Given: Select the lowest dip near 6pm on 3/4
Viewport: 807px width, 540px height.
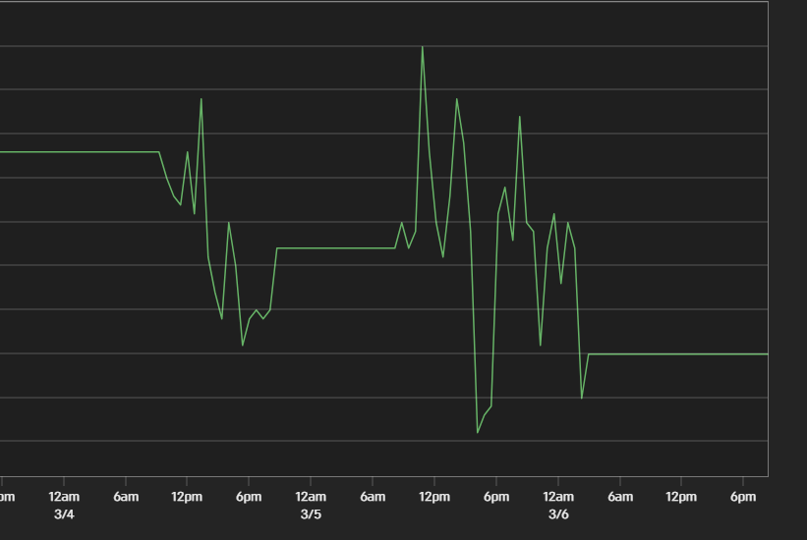Looking at the screenshot, I should [243, 345].
